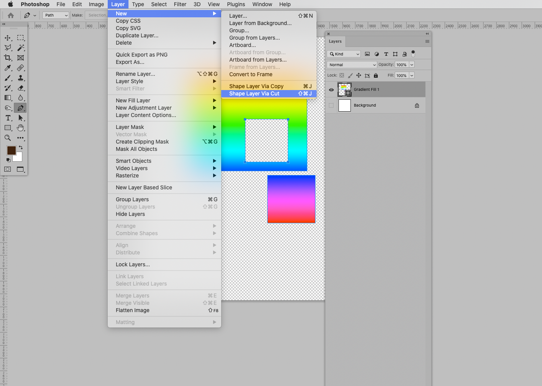Toggle lock transparent pixels
This screenshot has width=542, height=386.
click(x=342, y=75)
